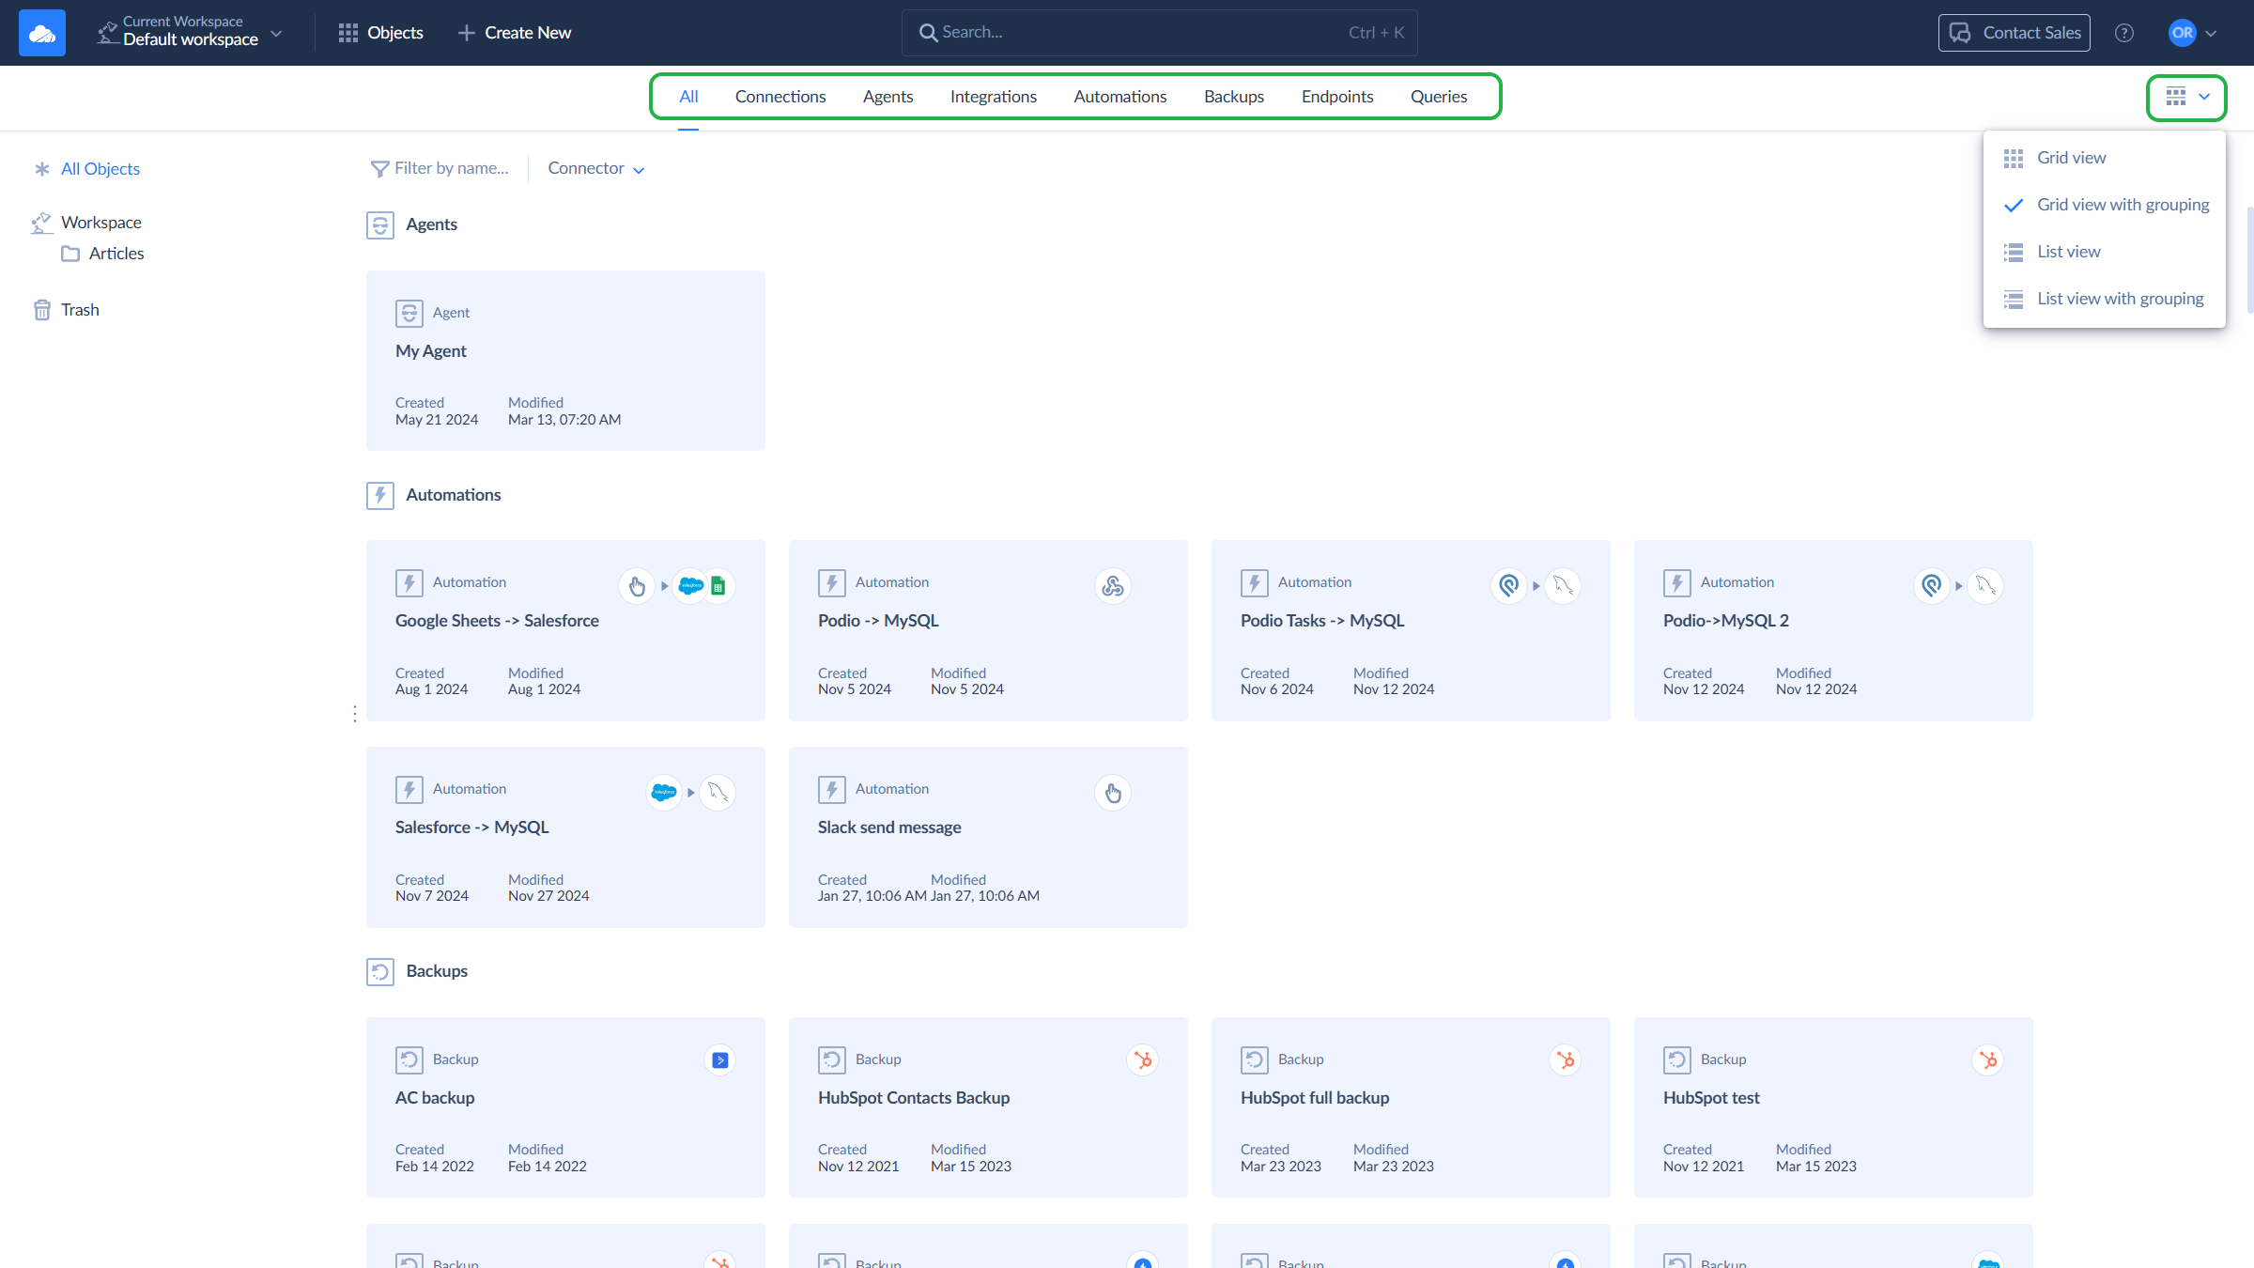The width and height of the screenshot is (2254, 1268).
Task: Switch to the Agents tab
Action: [888, 97]
